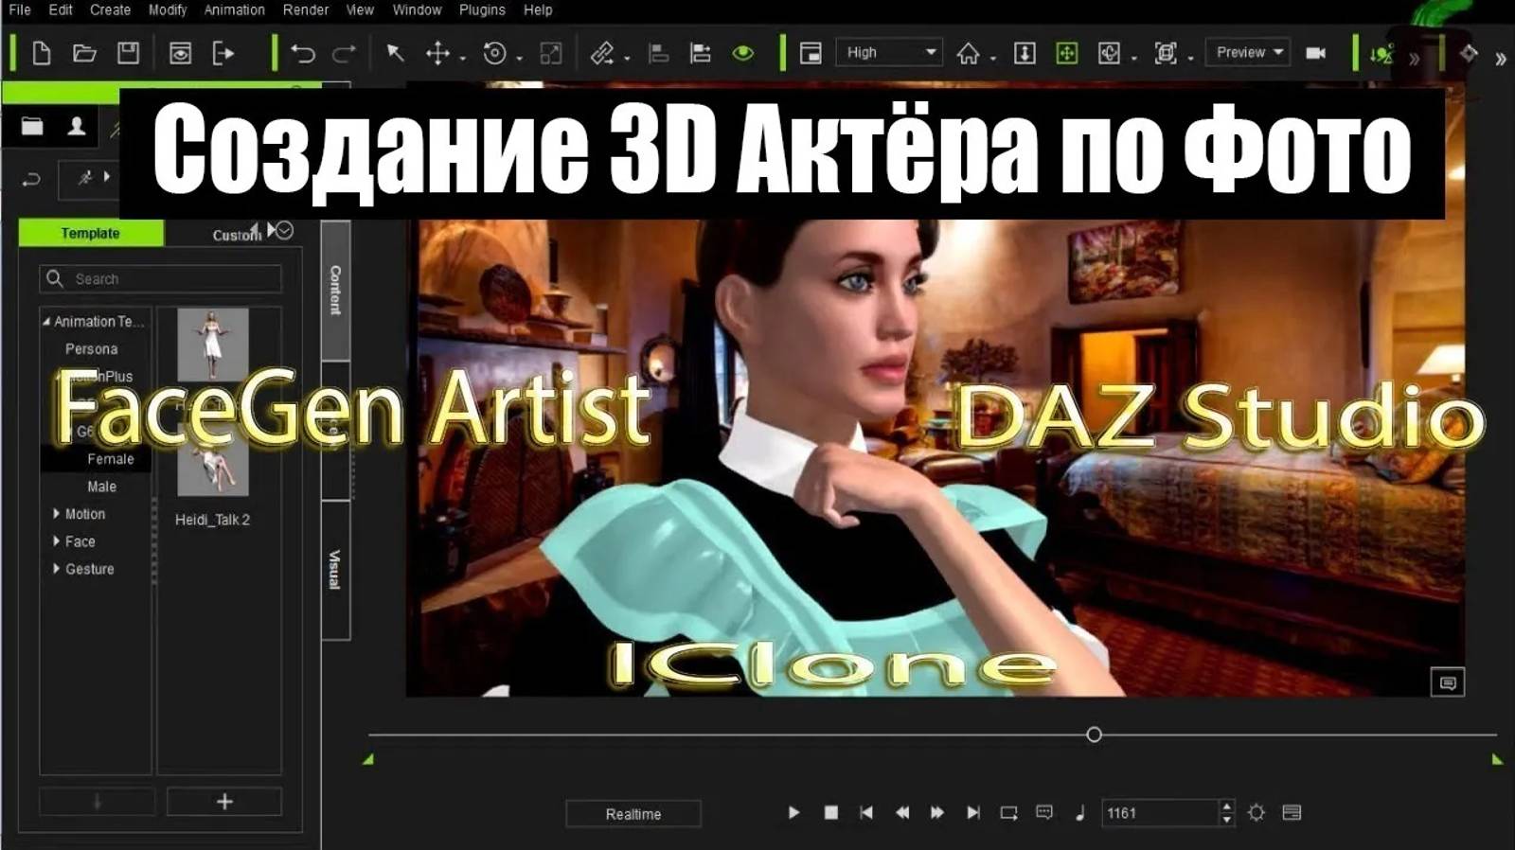Expand the toolbar overflow chevrons at far right
The image size is (1515, 850).
pos(1501,59)
